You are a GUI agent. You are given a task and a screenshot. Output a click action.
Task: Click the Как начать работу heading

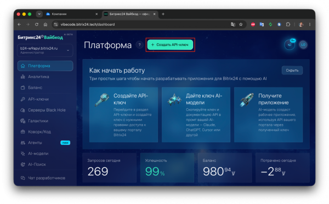[117, 71]
